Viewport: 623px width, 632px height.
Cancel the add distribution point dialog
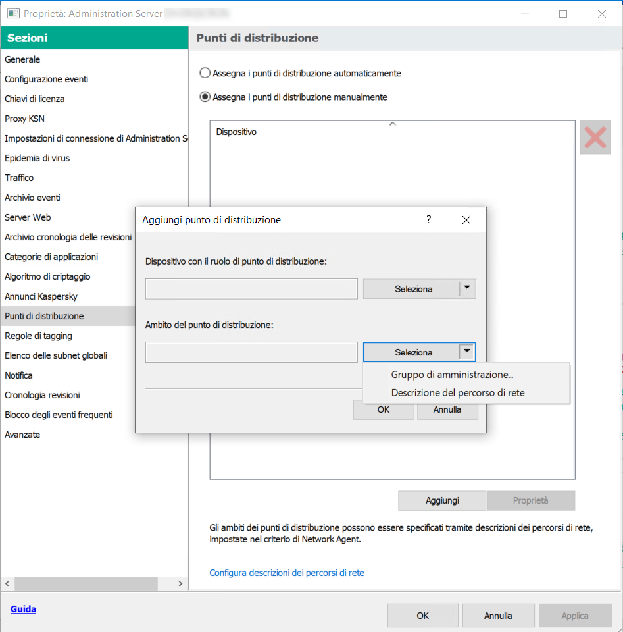point(447,410)
